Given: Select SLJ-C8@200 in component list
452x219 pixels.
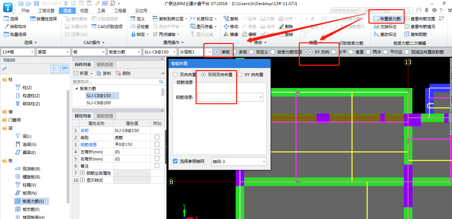Looking at the screenshot, I should [98, 103].
